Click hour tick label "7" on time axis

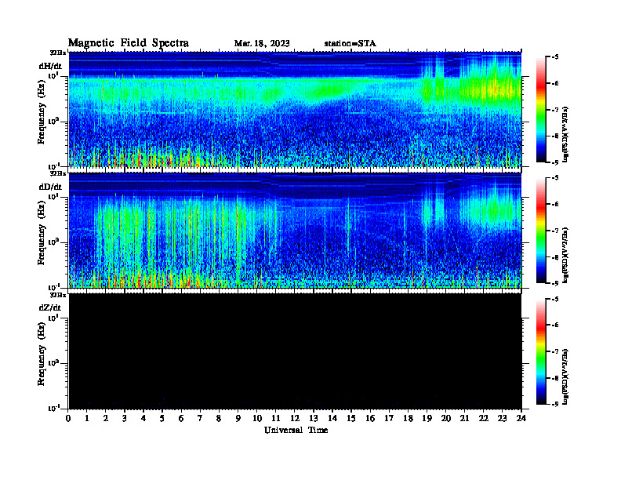pos(200,419)
